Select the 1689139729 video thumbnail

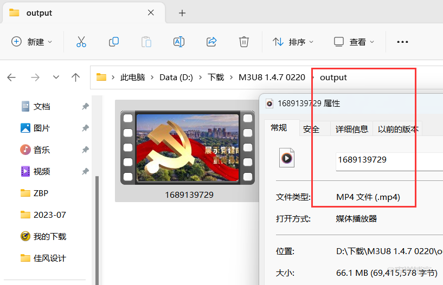pos(188,148)
